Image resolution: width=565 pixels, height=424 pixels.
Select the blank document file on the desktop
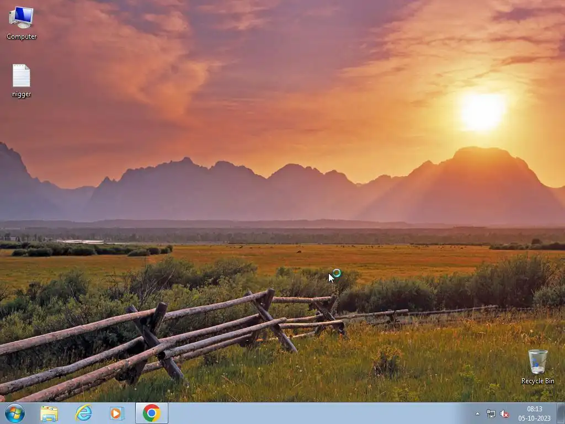click(x=22, y=81)
